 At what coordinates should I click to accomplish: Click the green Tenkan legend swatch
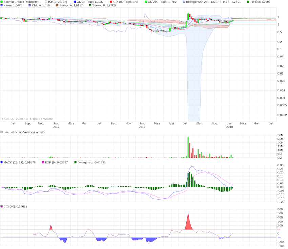pyautogui.click(x=248, y=2)
